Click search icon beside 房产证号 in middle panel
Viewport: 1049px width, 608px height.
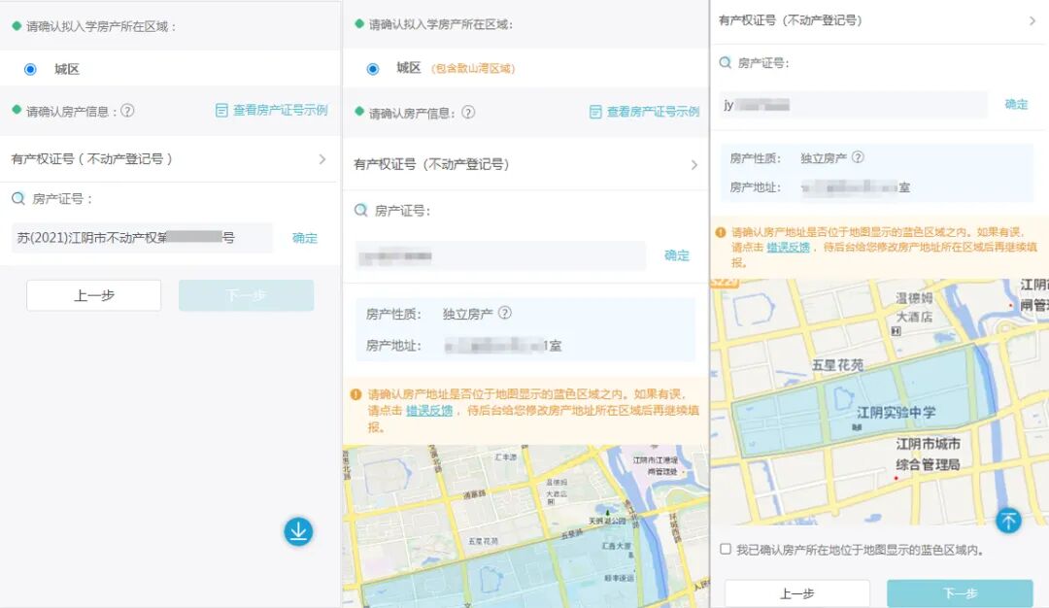(360, 210)
